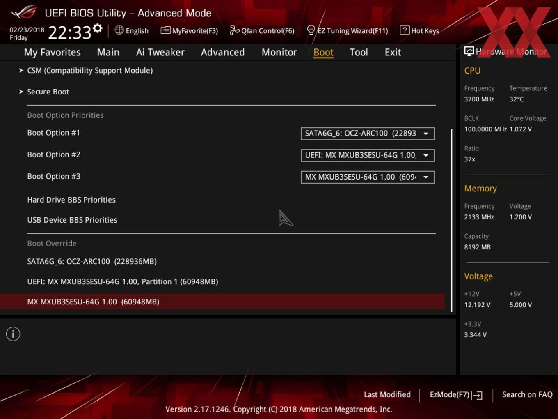Click the vertical scrollbar of boot list

tap(451, 221)
